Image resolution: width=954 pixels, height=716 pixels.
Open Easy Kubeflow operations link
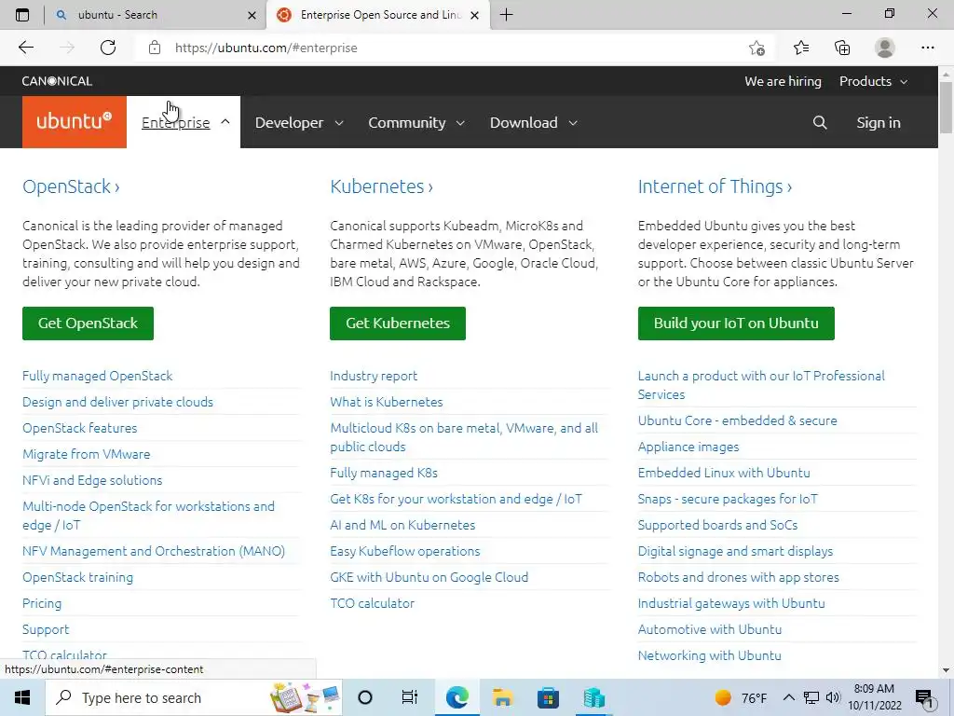tap(404, 551)
